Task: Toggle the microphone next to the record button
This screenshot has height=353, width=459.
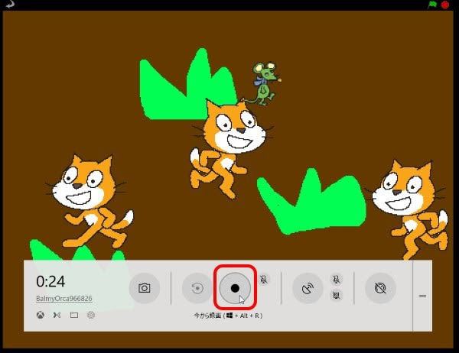Action: point(264,280)
